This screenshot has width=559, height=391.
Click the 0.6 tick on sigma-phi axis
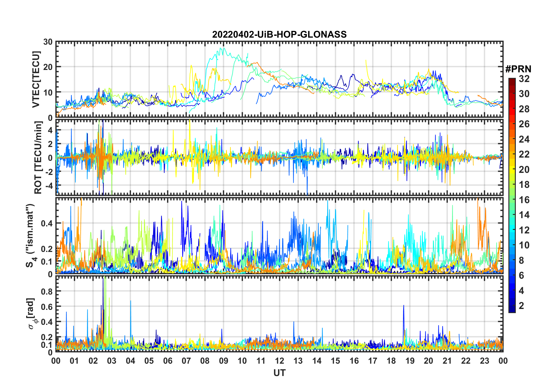(47, 307)
